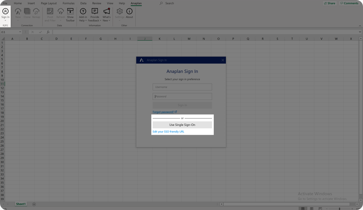
Task: Click the zoom out minus button
Action: 327,209
